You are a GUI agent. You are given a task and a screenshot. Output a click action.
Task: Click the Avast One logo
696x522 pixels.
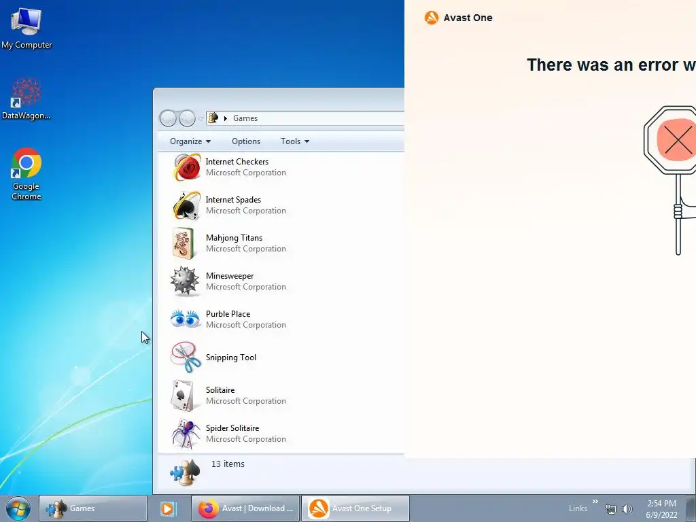click(x=431, y=18)
